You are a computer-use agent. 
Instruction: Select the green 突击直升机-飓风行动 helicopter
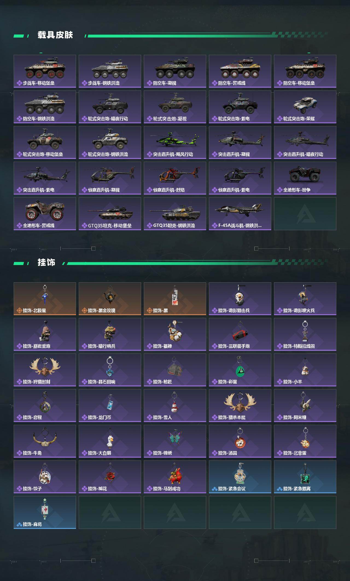coord(175,143)
